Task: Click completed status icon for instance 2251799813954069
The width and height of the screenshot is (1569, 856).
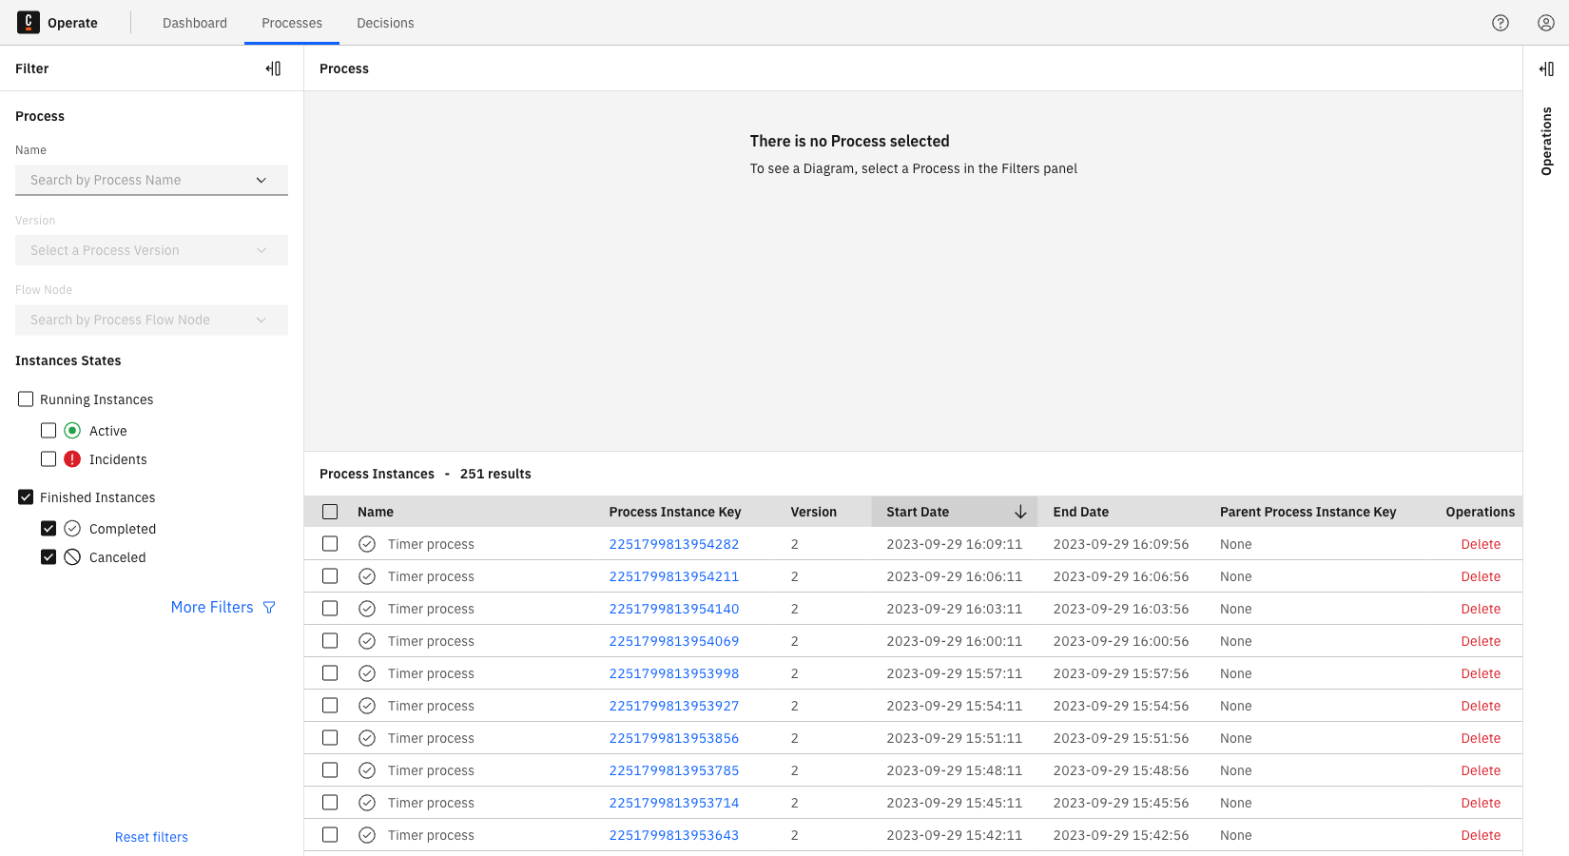Action: click(367, 641)
